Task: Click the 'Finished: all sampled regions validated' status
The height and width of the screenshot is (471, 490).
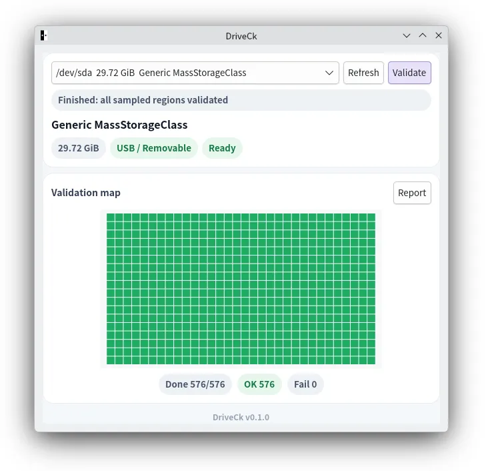Action: [241, 100]
